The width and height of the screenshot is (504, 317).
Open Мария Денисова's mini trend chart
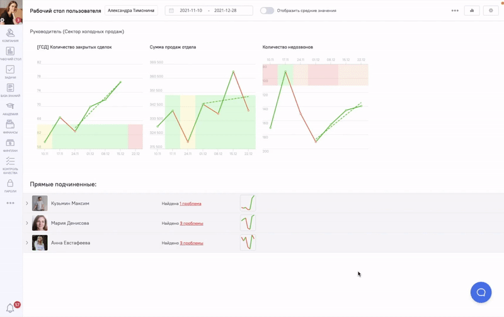pos(248,223)
